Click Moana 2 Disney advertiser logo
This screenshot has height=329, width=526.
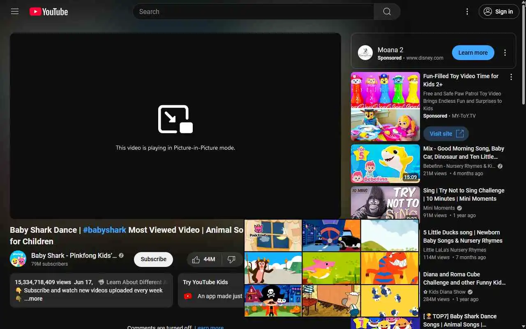[x=365, y=53]
